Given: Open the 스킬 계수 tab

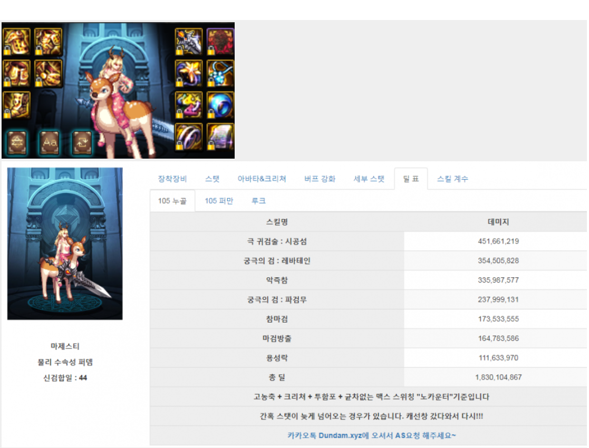Looking at the screenshot, I should 452,179.
